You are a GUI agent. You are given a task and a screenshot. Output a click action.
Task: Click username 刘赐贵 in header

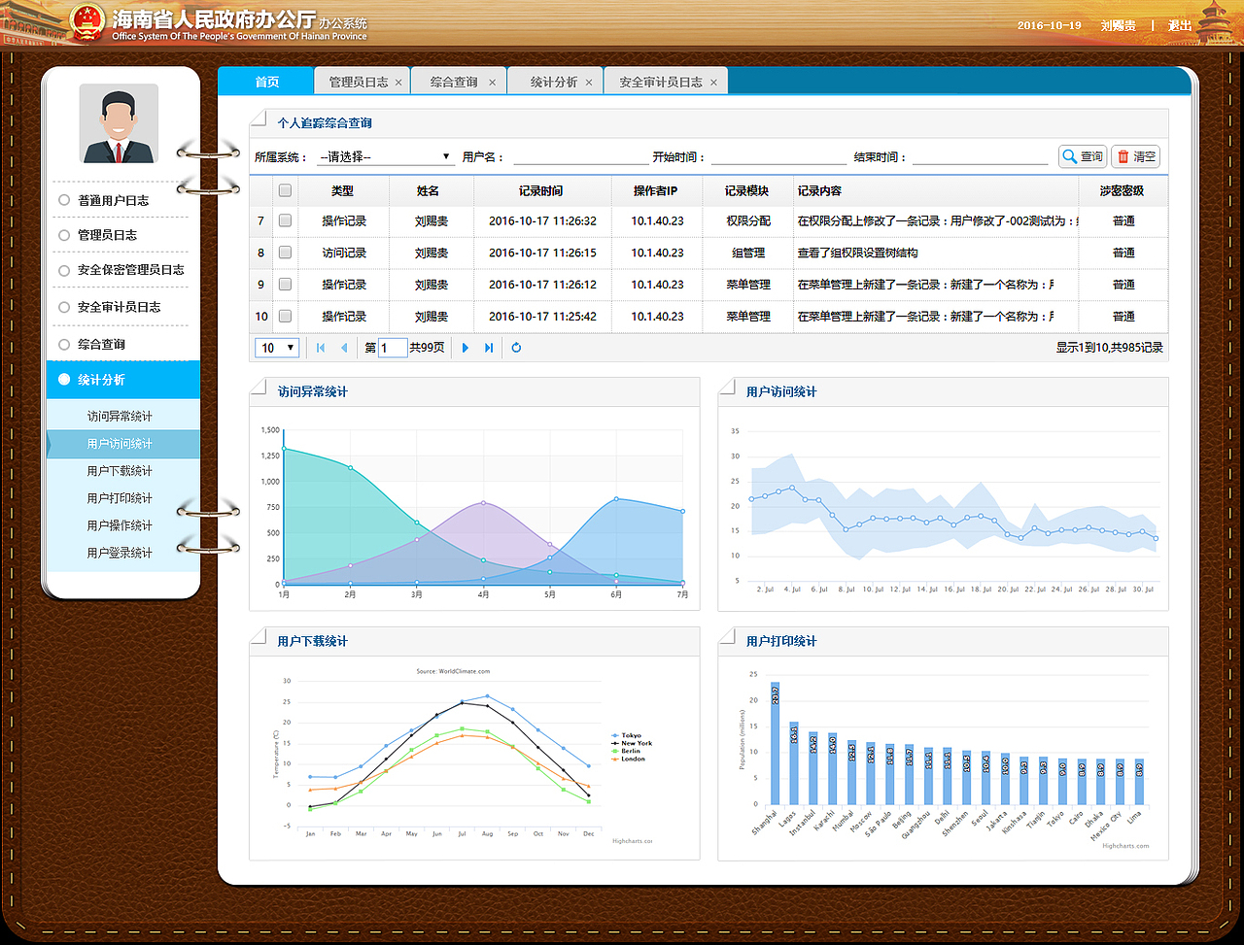coord(1118,25)
